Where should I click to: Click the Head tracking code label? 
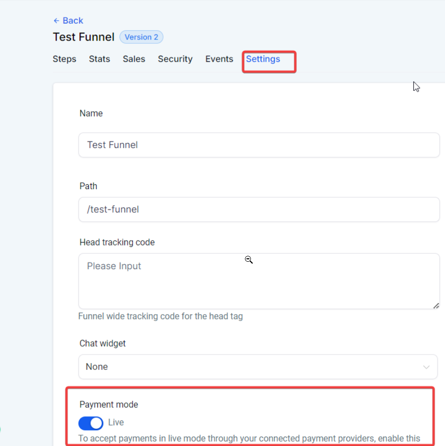pyautogui.click(x=117, y=243)
